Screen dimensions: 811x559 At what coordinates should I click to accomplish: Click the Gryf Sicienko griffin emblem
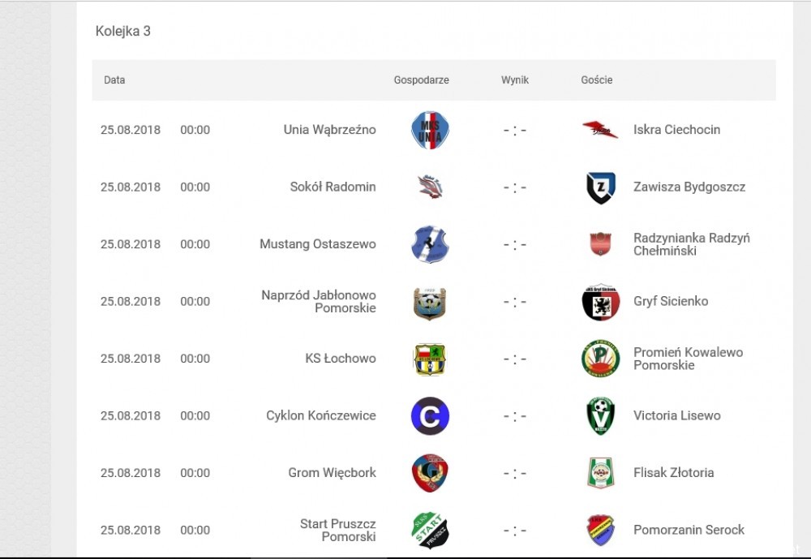click(x=600, y=302)
